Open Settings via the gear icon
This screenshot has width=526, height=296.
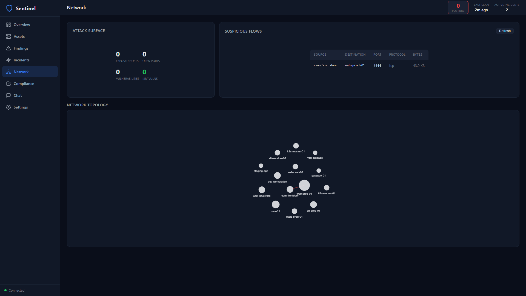click(x=8, y=107)
